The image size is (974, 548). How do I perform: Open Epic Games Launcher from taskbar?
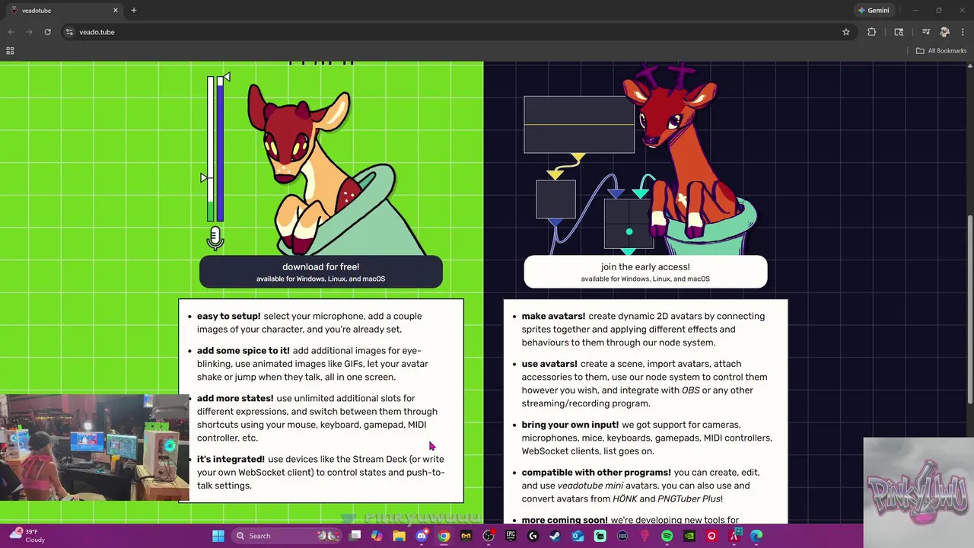tap(511, 536)
